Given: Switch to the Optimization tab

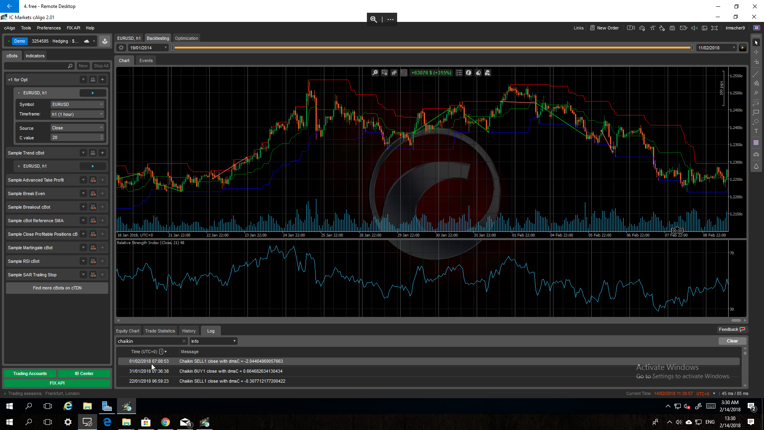Looking at the screenshot, I should click(x=186, y=38).
